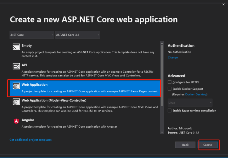The width and height of the screenshot is (228, 158).
Task: Select the Web Application template title
Action: coord(35,85)
